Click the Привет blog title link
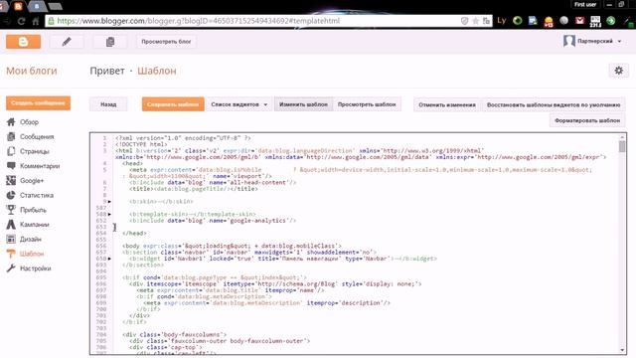Screen dimensions: 636x358 tap(107, 71)
